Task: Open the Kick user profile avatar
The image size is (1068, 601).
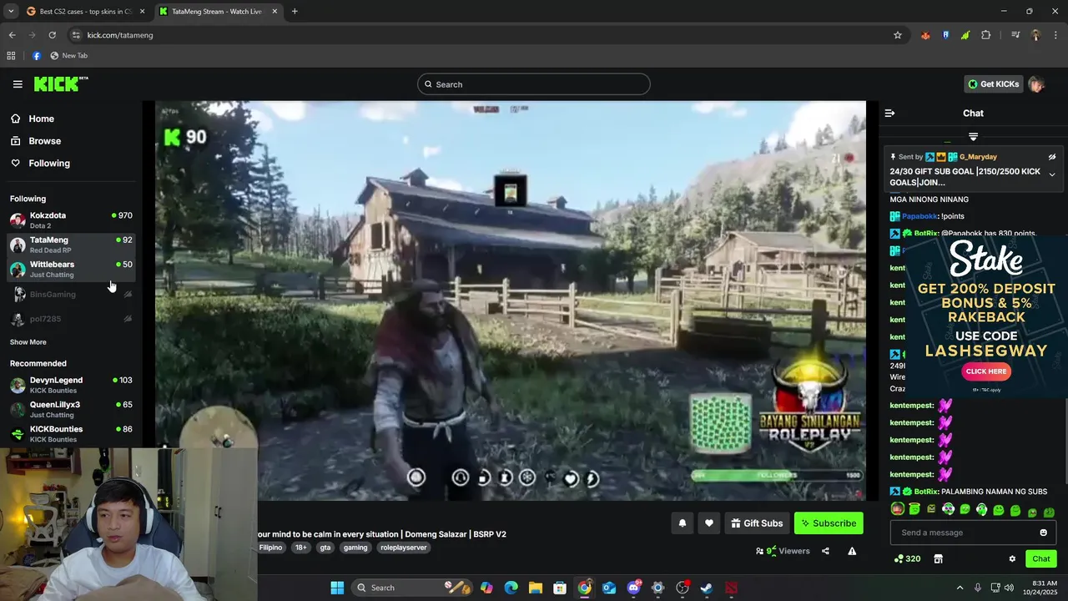Action: tap(1036, 84)
